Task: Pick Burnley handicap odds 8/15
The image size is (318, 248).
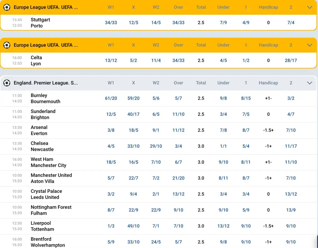Action: coord(246,98)
